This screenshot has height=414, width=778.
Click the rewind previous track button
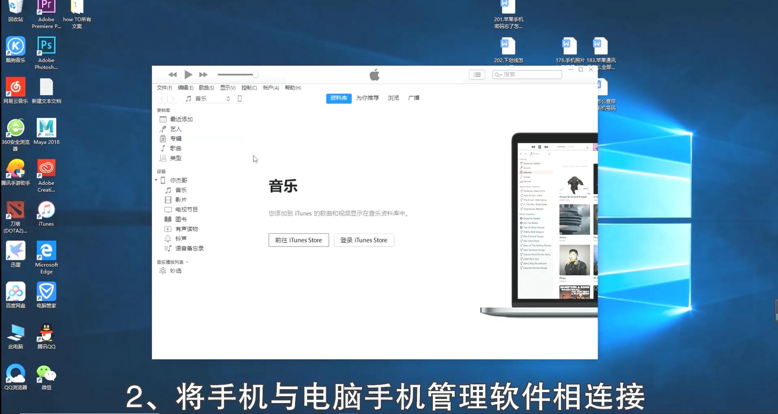pos(172,75)
